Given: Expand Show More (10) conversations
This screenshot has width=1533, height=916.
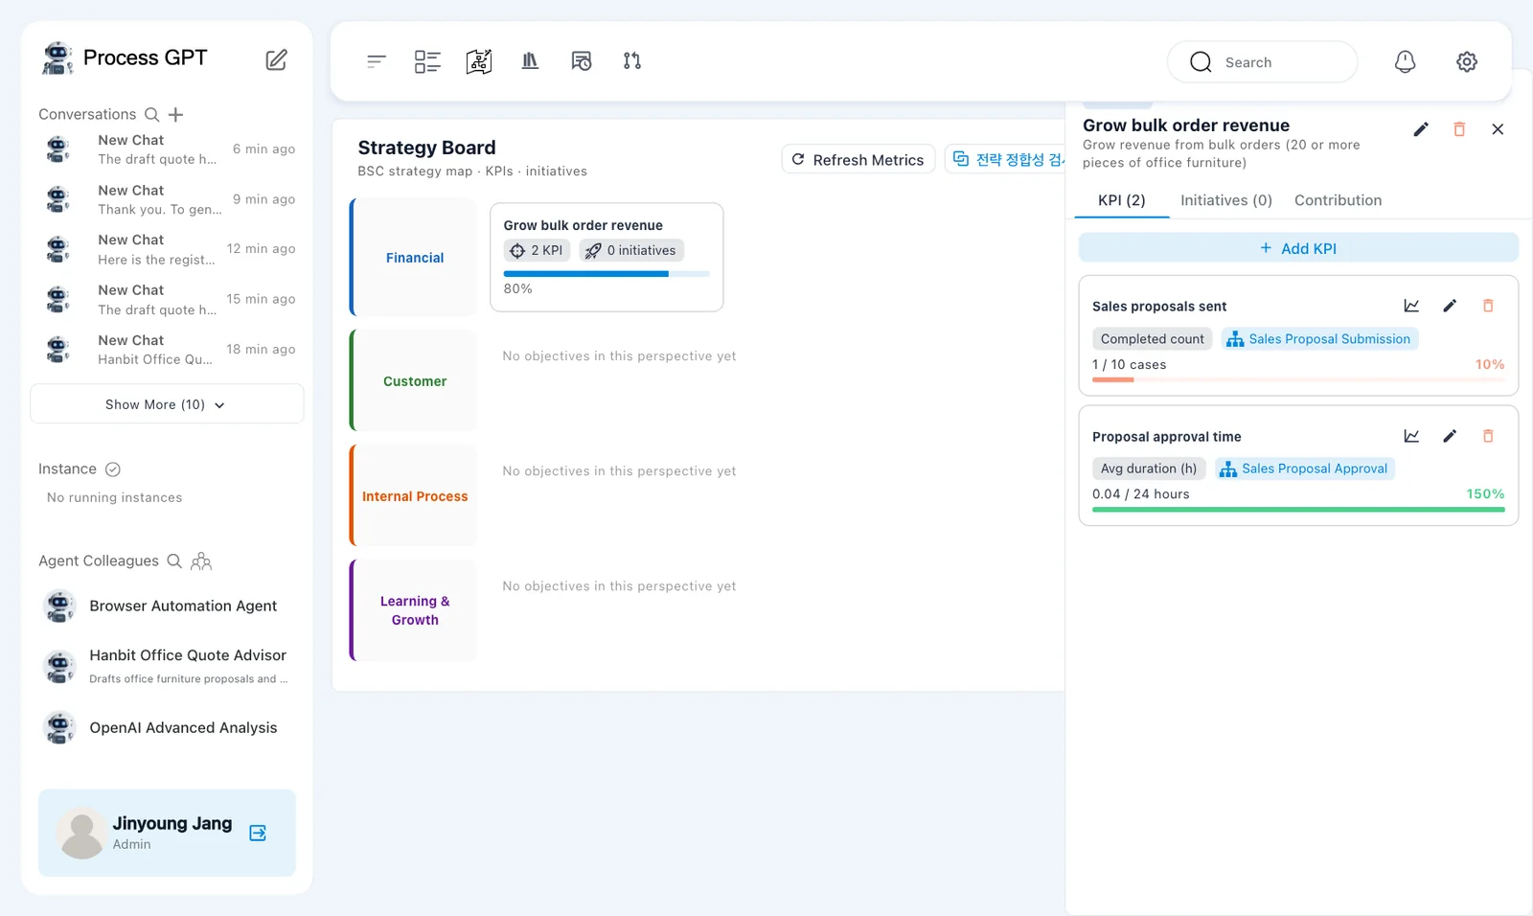Looking at the screenshot, I should pos(167,404).
